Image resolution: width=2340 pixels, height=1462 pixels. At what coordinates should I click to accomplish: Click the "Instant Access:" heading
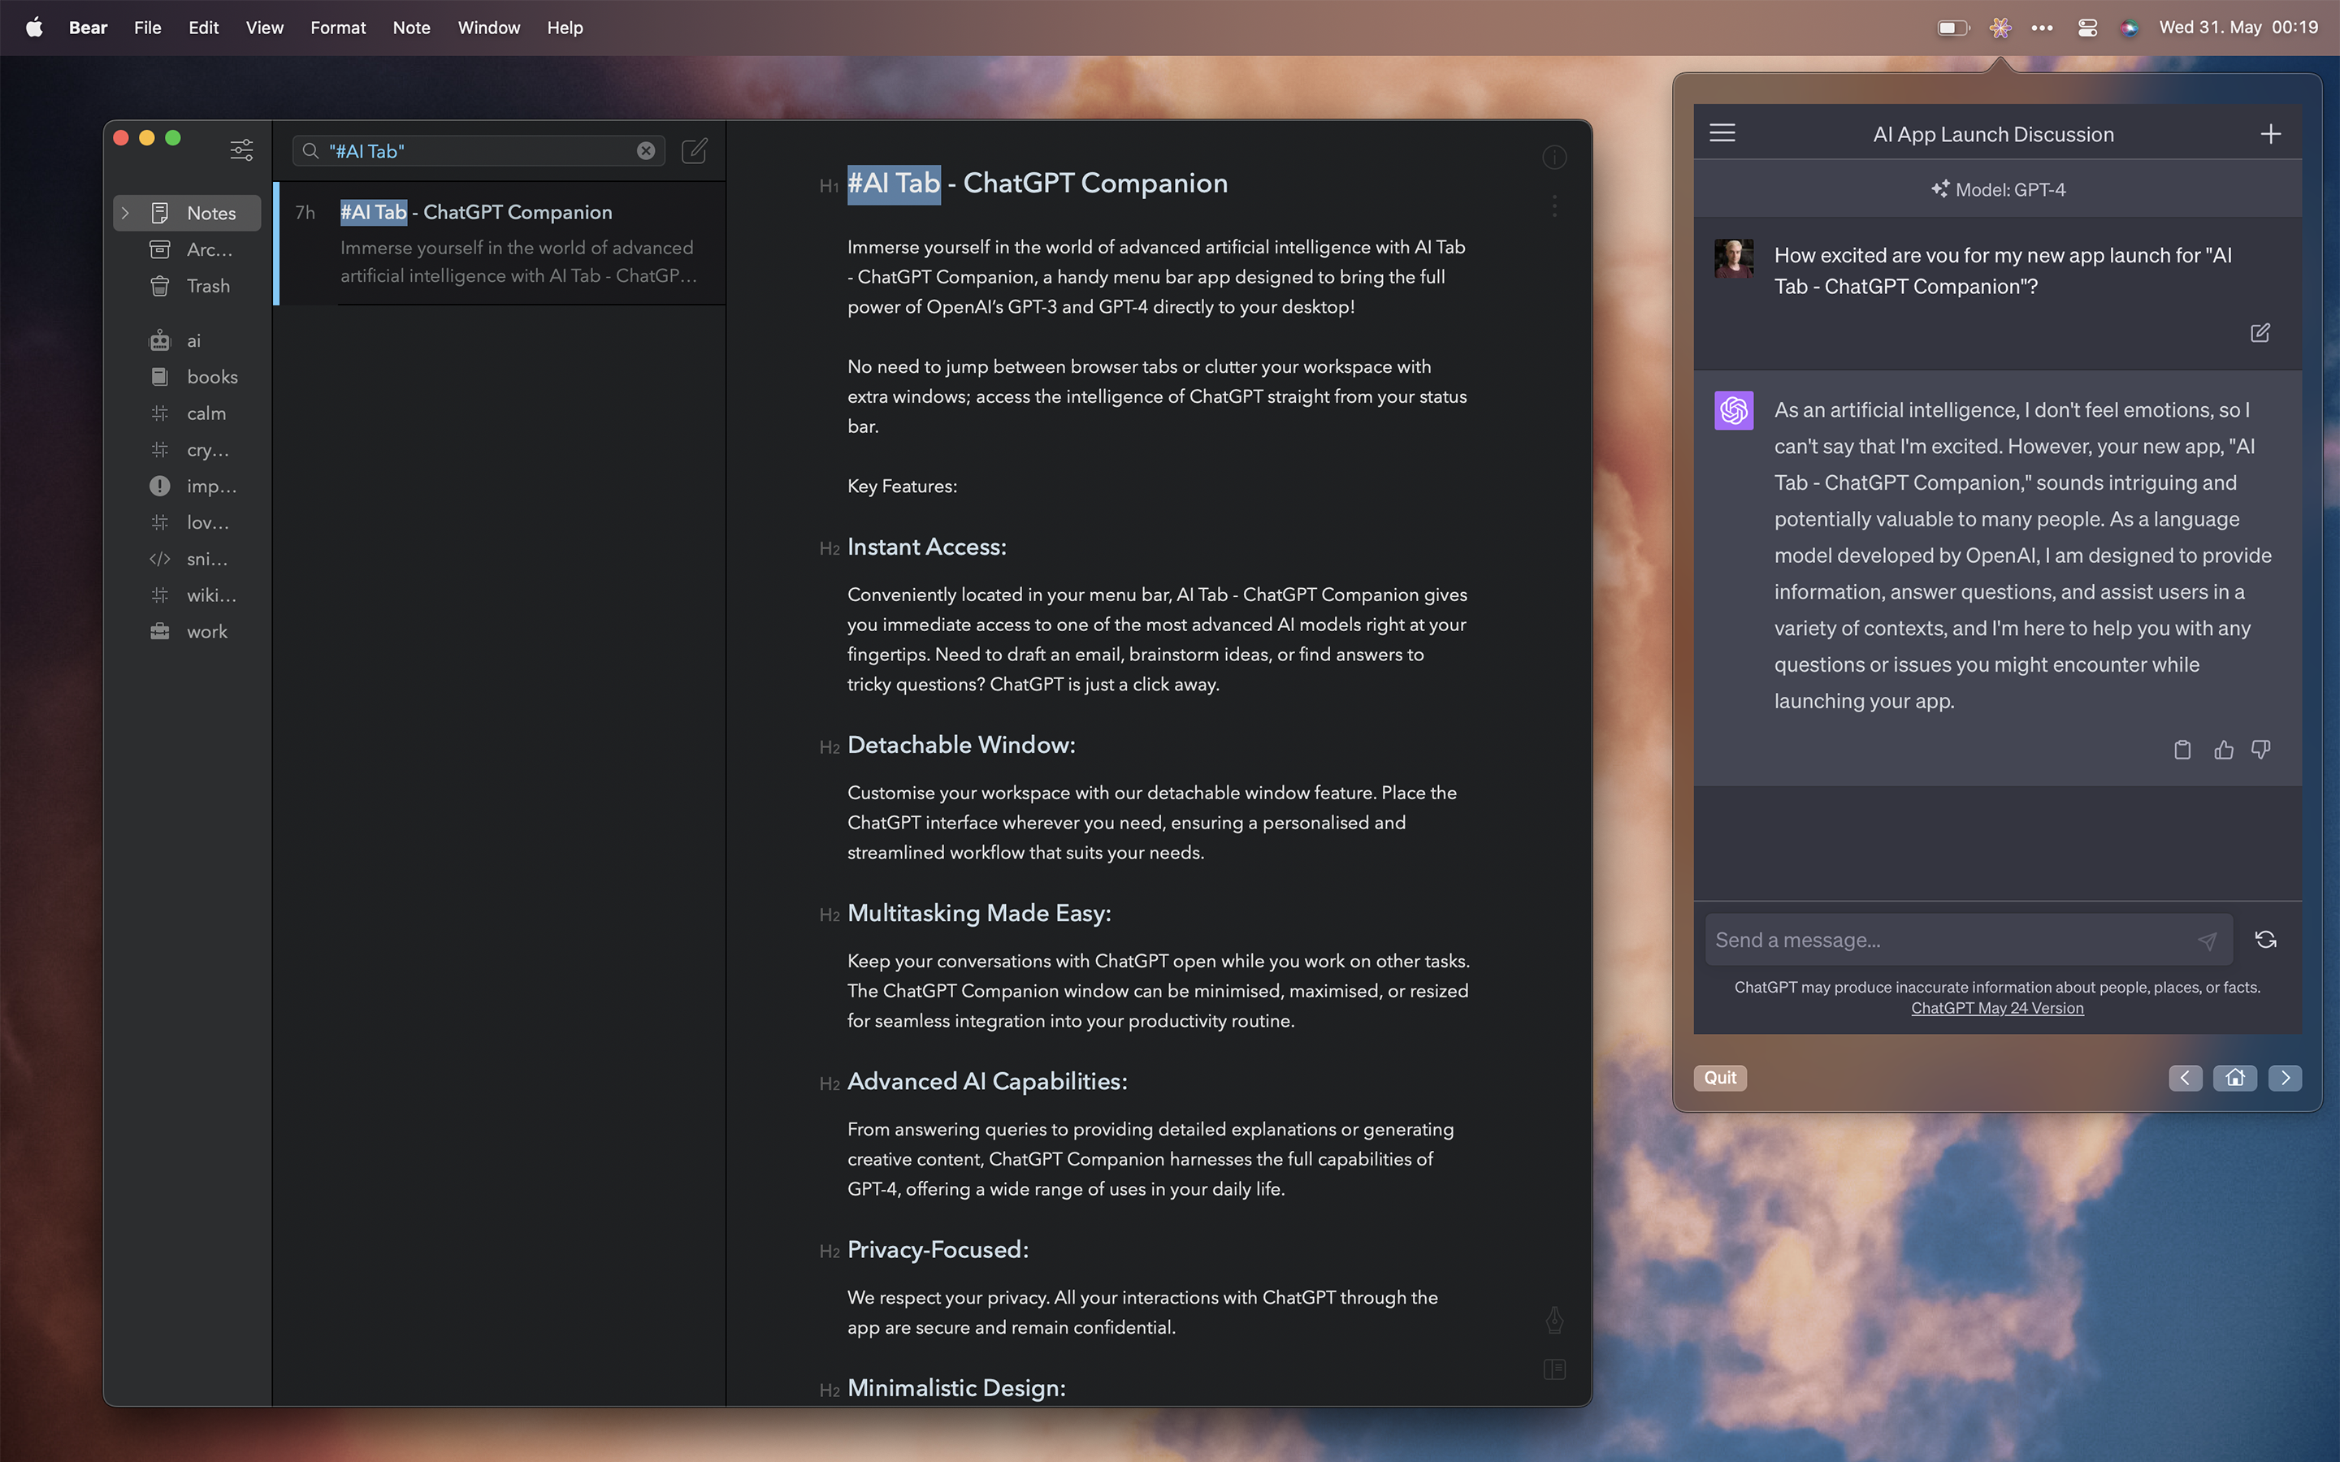[926, 547]
